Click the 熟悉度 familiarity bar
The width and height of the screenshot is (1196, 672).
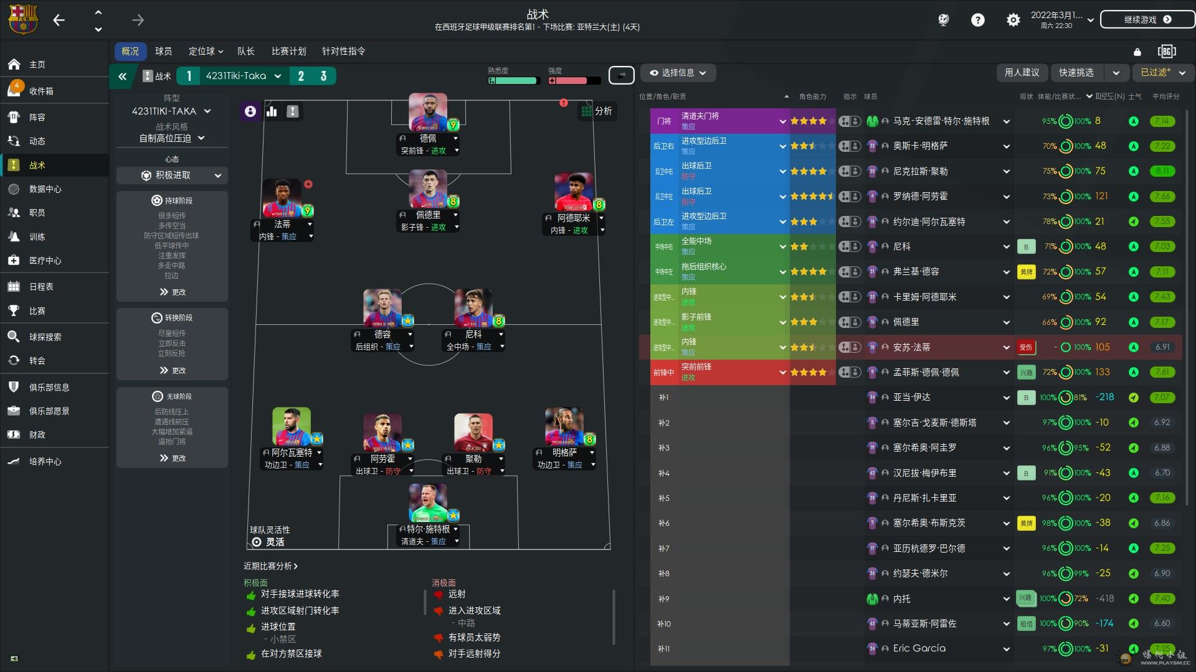(x=513, y=80)
